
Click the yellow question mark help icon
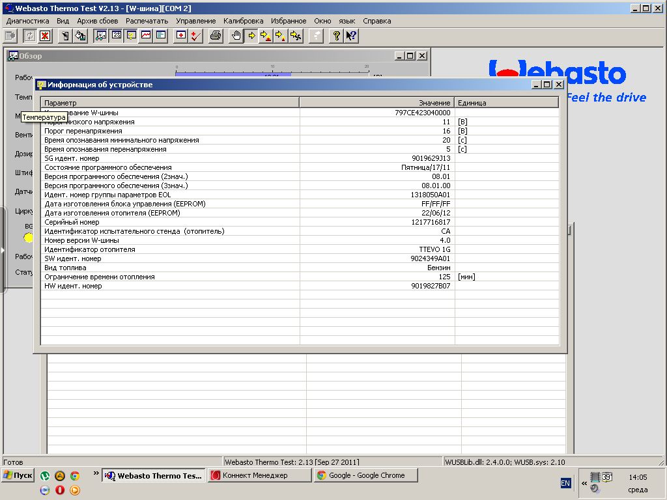[x=336, y=36]
